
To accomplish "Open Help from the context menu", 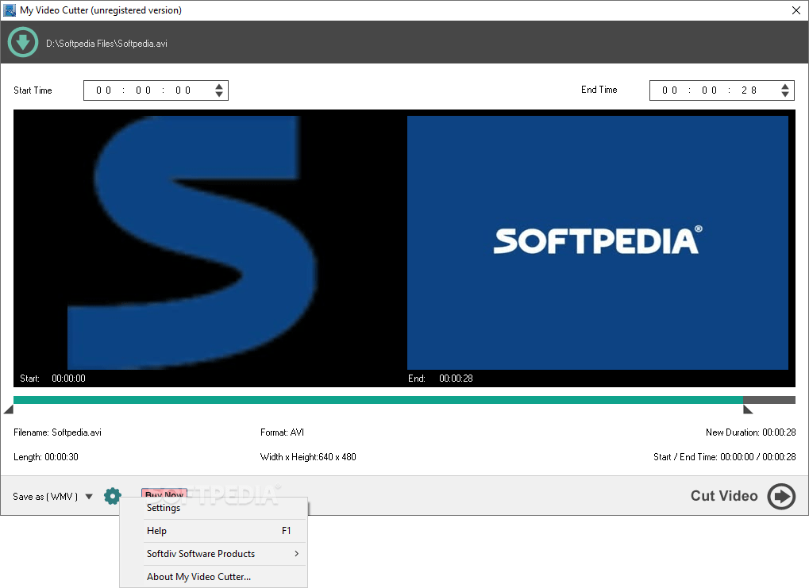I will (x=155, y=530).
